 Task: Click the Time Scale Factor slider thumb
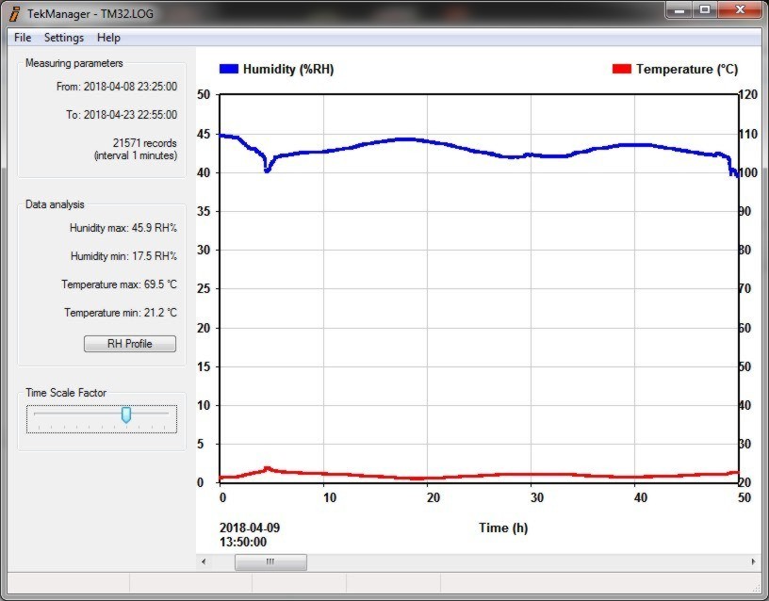tap(126, 414)
